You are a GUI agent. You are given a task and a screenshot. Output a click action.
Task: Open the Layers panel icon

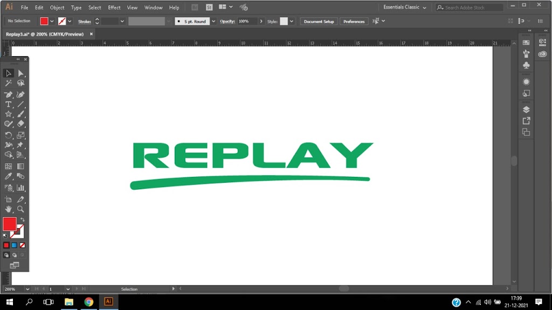click(526, 109)
